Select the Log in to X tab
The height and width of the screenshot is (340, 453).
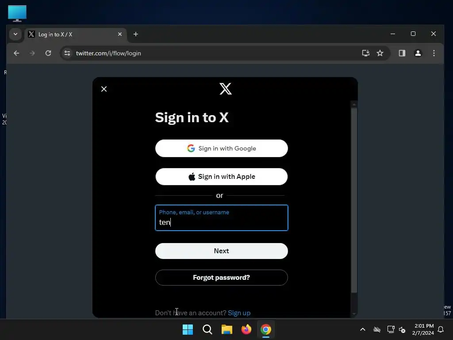pyautogui.click(x=75, y=35)
